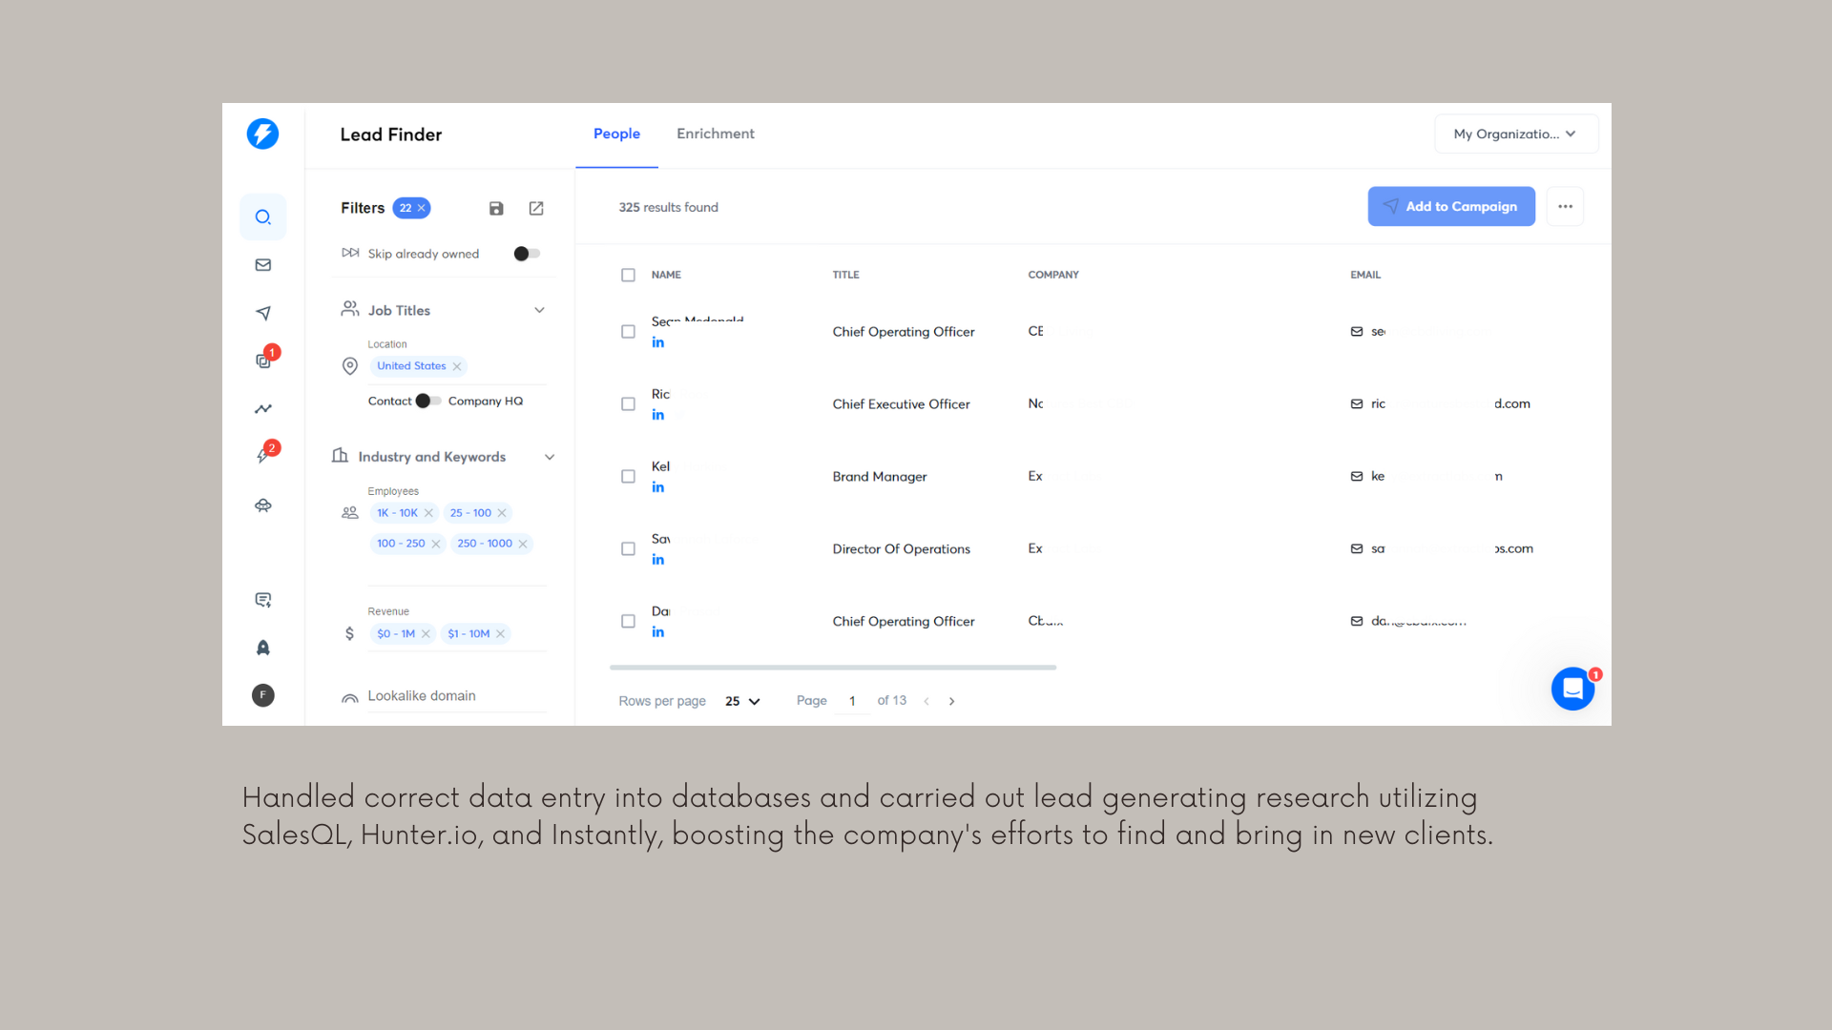Select all rows with header checkbox
Viewport: 1832px width, 1030px height.
(x=628, y=275)
